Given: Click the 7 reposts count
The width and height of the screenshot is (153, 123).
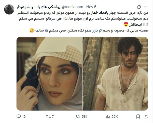Looking at the screenshot, I should click(x=53, y=117).
